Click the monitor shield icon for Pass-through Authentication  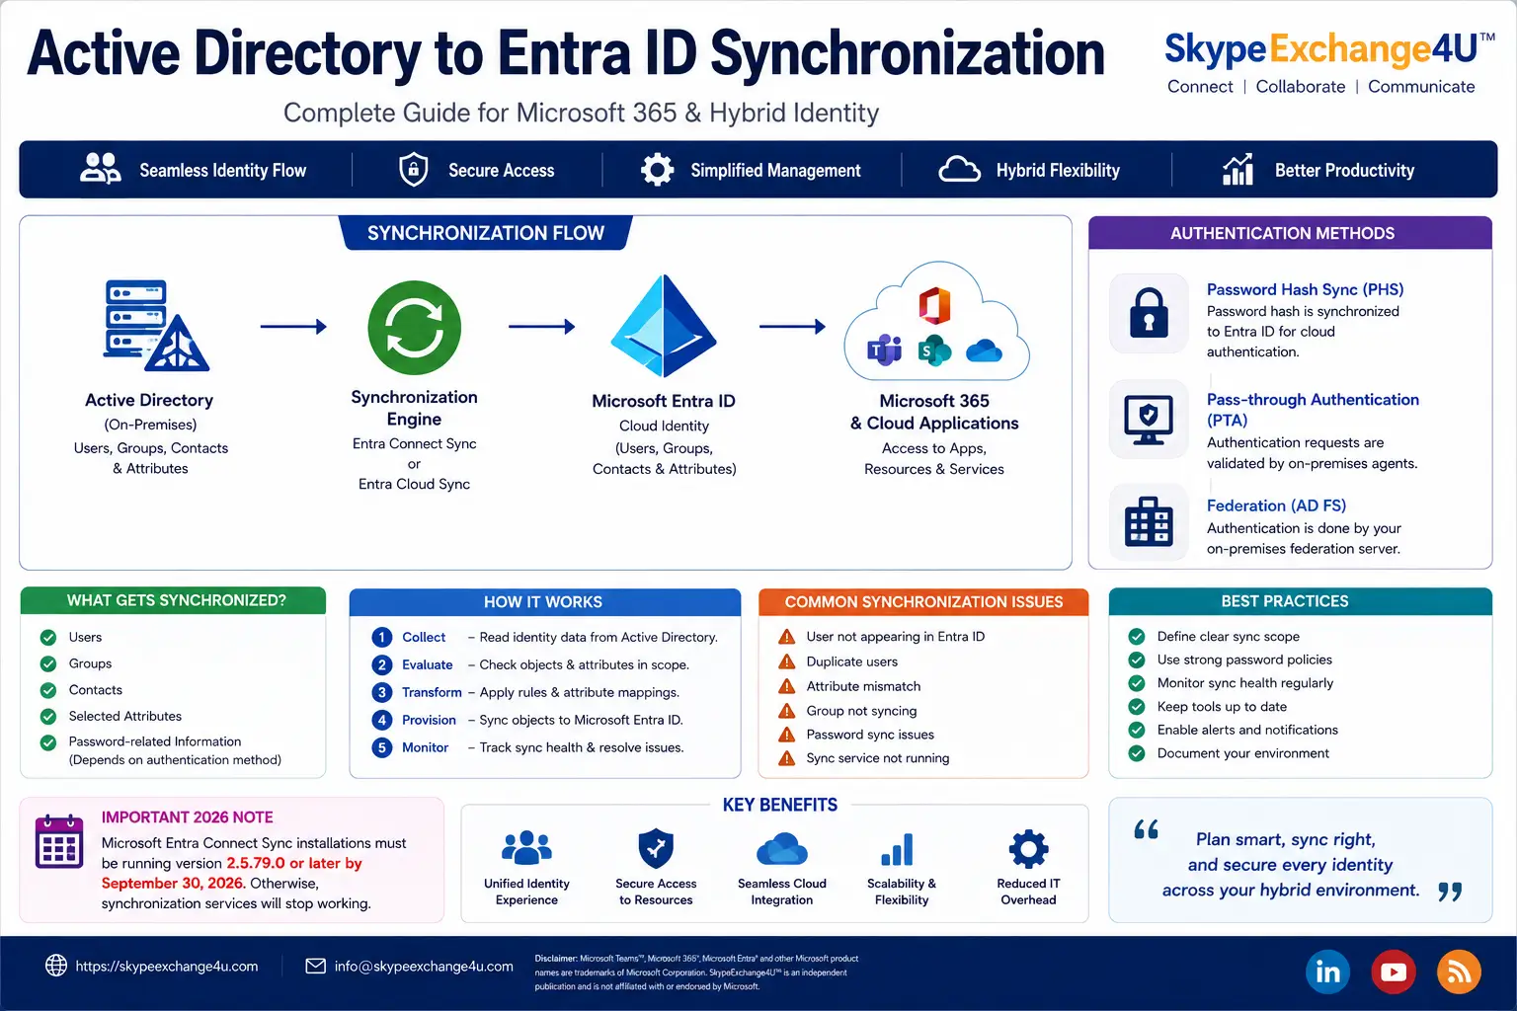click(x=1149, y=420)
